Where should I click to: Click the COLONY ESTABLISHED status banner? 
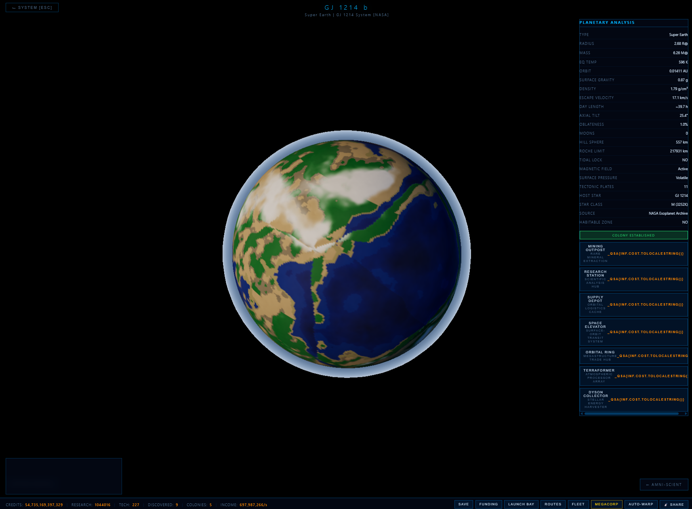[633, 235]
